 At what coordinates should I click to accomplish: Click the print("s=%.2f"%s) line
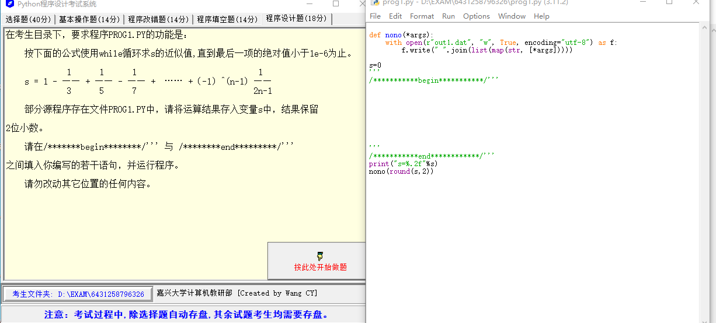point(403,163)
